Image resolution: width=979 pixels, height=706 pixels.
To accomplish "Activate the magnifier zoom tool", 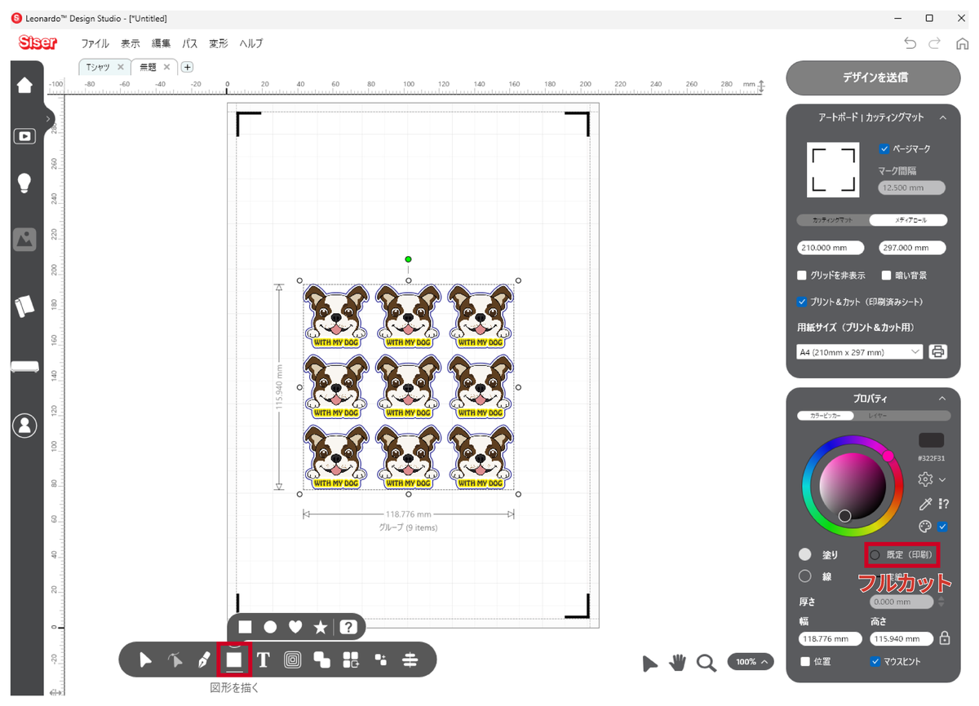I will point(707,663).
